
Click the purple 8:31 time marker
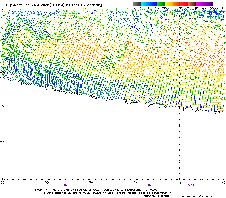[191, 185]
